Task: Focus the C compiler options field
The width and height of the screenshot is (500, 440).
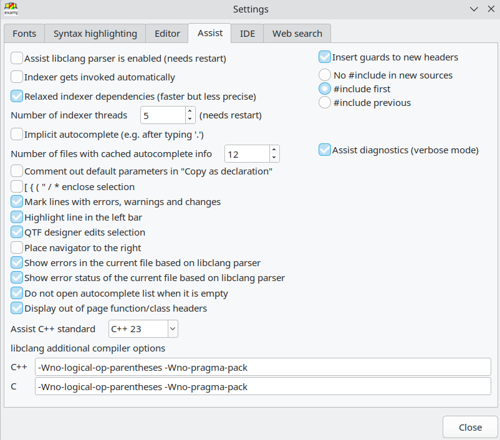Action: [x=262, y=386]
